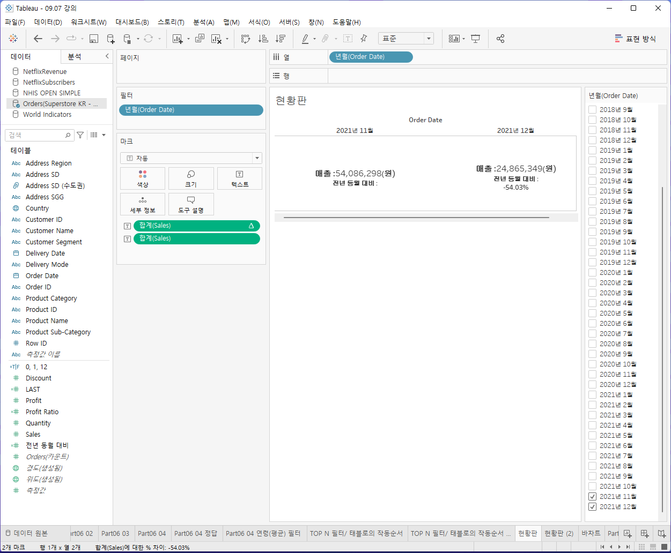Open the 워크시트(W) menu
The height and width of the screenshot is (553, 671).
pyautogui.click(x=89, y=22)
